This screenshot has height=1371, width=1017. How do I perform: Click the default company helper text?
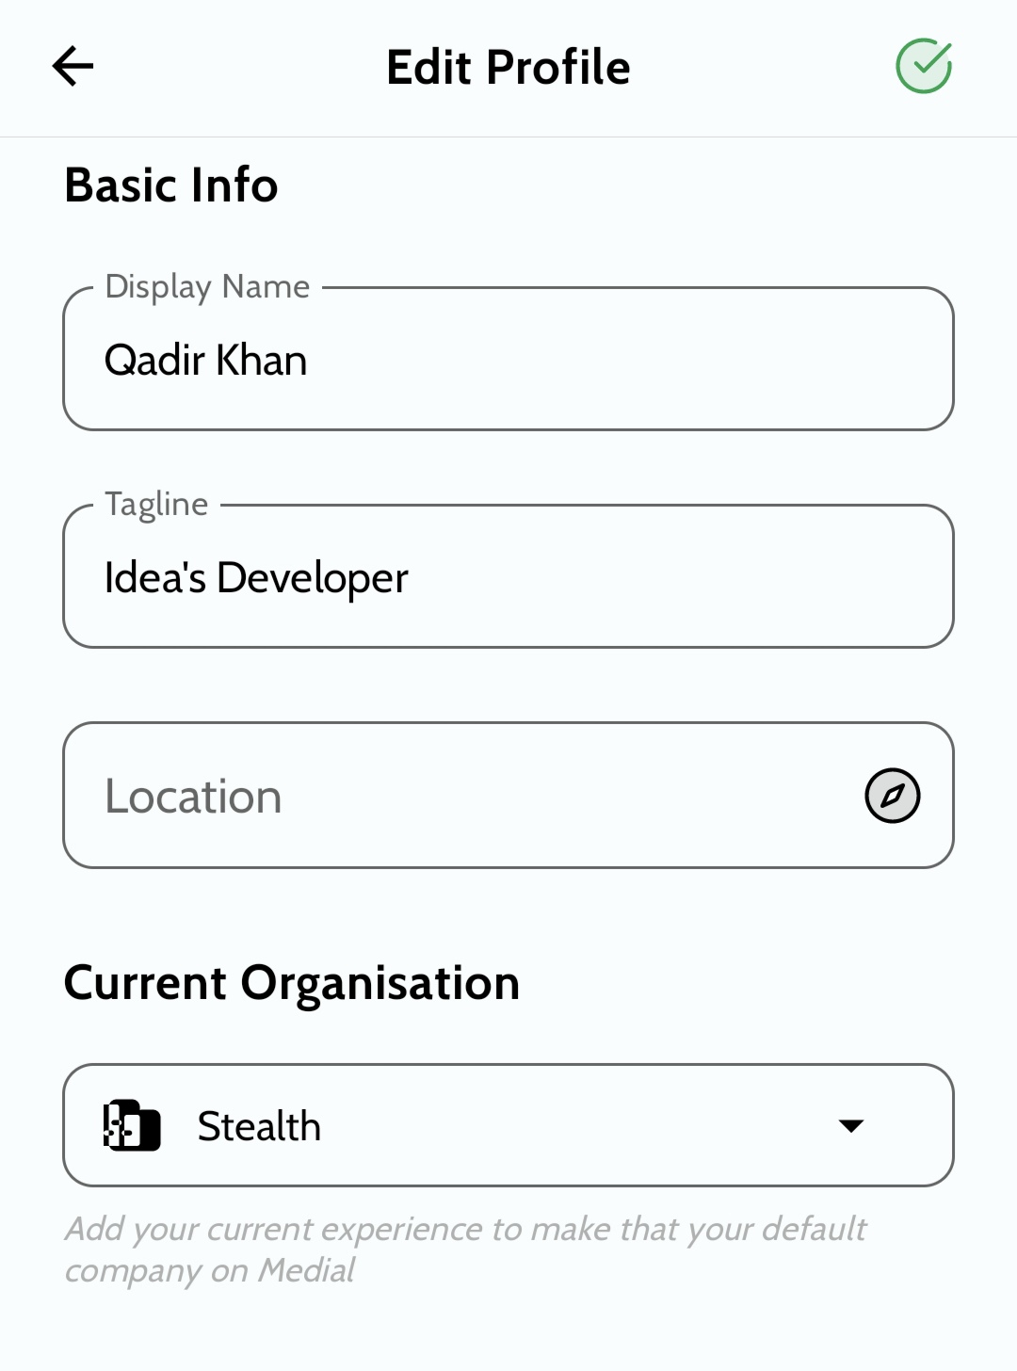(x=465, y=1230)
